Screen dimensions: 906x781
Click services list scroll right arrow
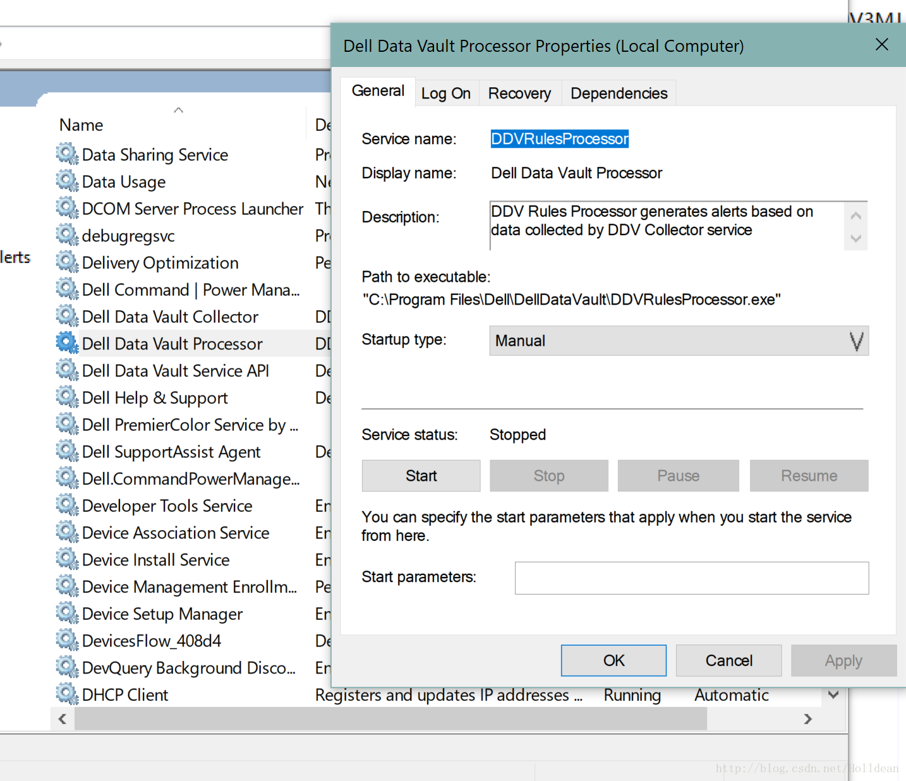pos(807,719)
